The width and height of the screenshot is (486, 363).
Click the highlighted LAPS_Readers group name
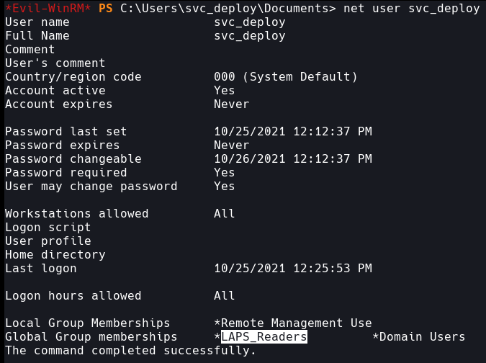(264, 337)
